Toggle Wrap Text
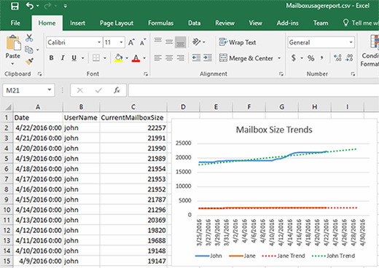This screenshot has width=379, height=268. click(238, 42)
